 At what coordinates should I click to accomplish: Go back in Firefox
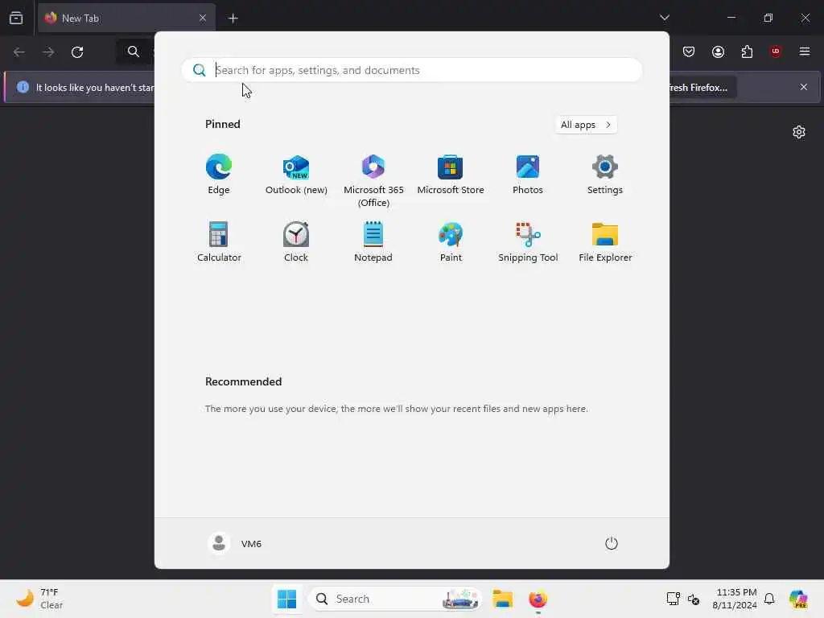[x=19, y=52]
